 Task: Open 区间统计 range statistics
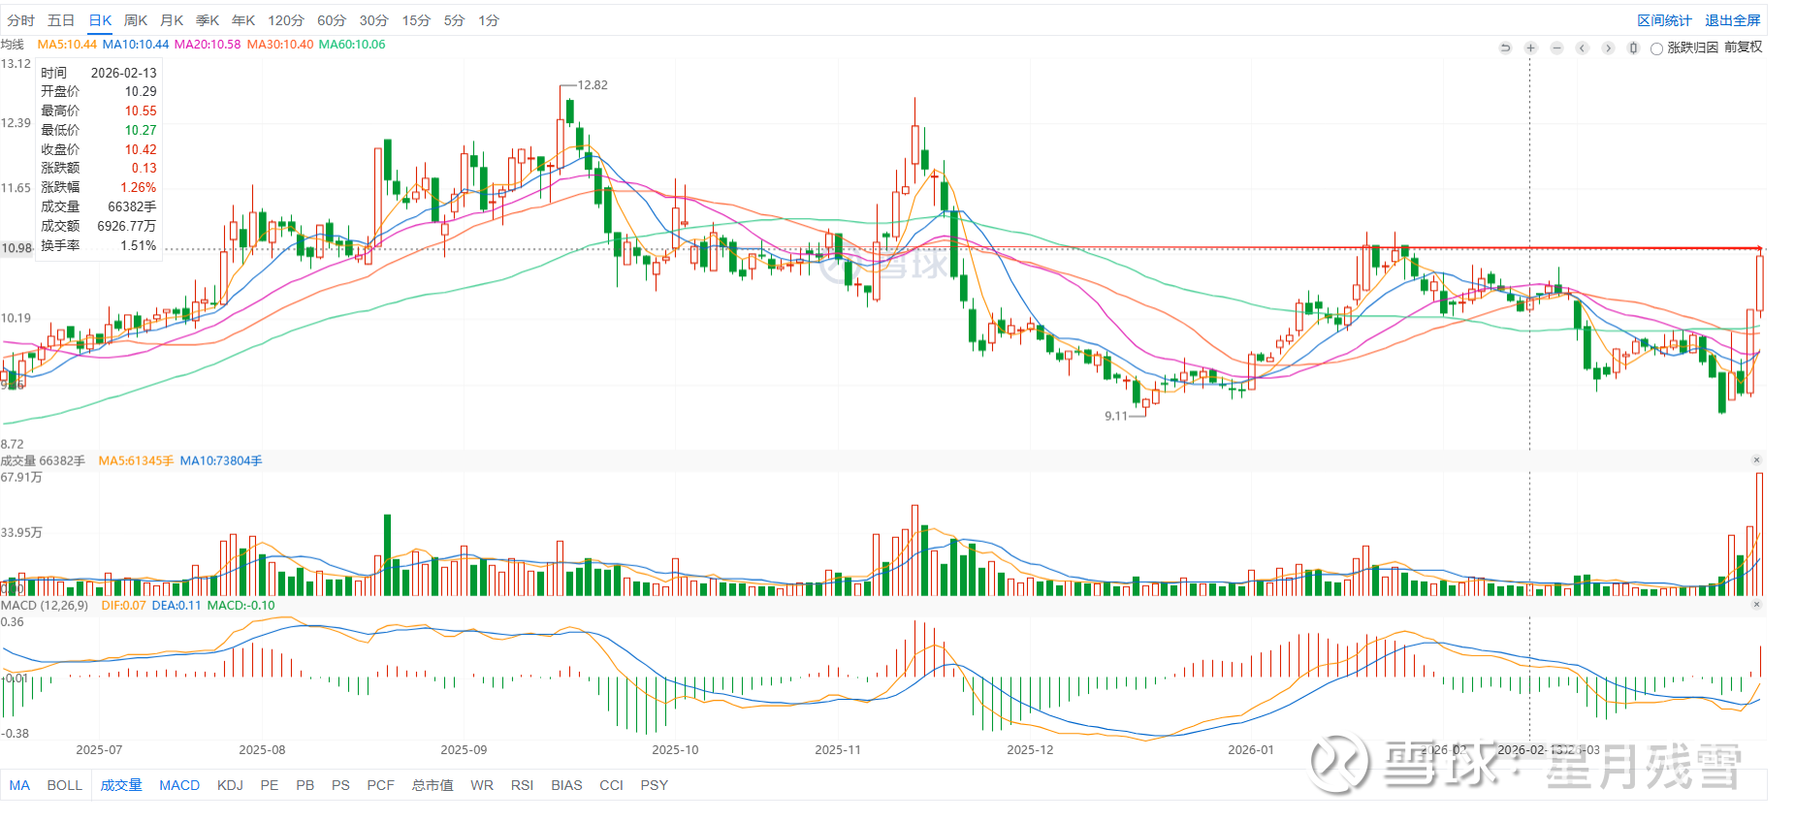click(x=1664, y=20)
